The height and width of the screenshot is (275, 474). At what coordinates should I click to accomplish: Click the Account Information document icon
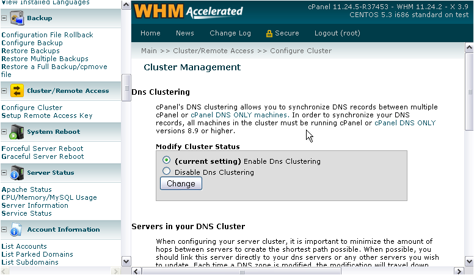pyautogui.click(x=16, y=230)
